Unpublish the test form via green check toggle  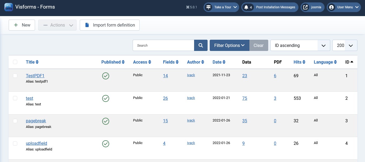click(106, 98)
